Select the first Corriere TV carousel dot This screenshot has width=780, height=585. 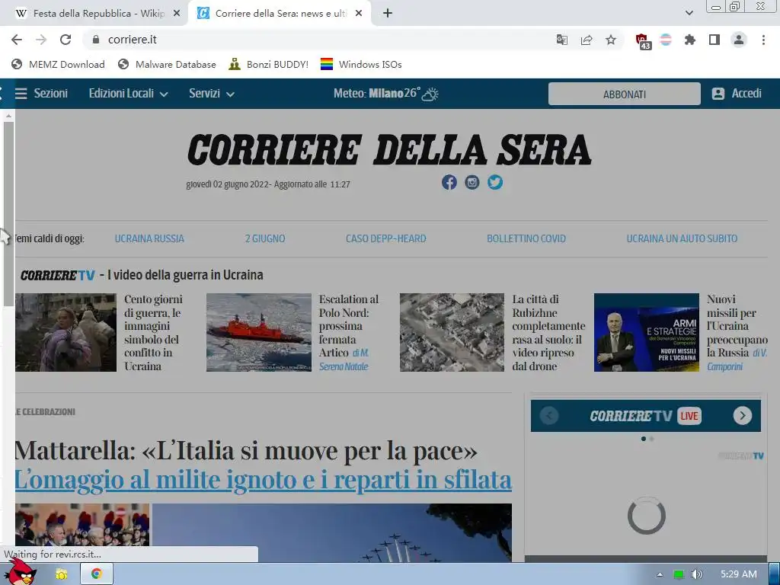pos(644,439)
